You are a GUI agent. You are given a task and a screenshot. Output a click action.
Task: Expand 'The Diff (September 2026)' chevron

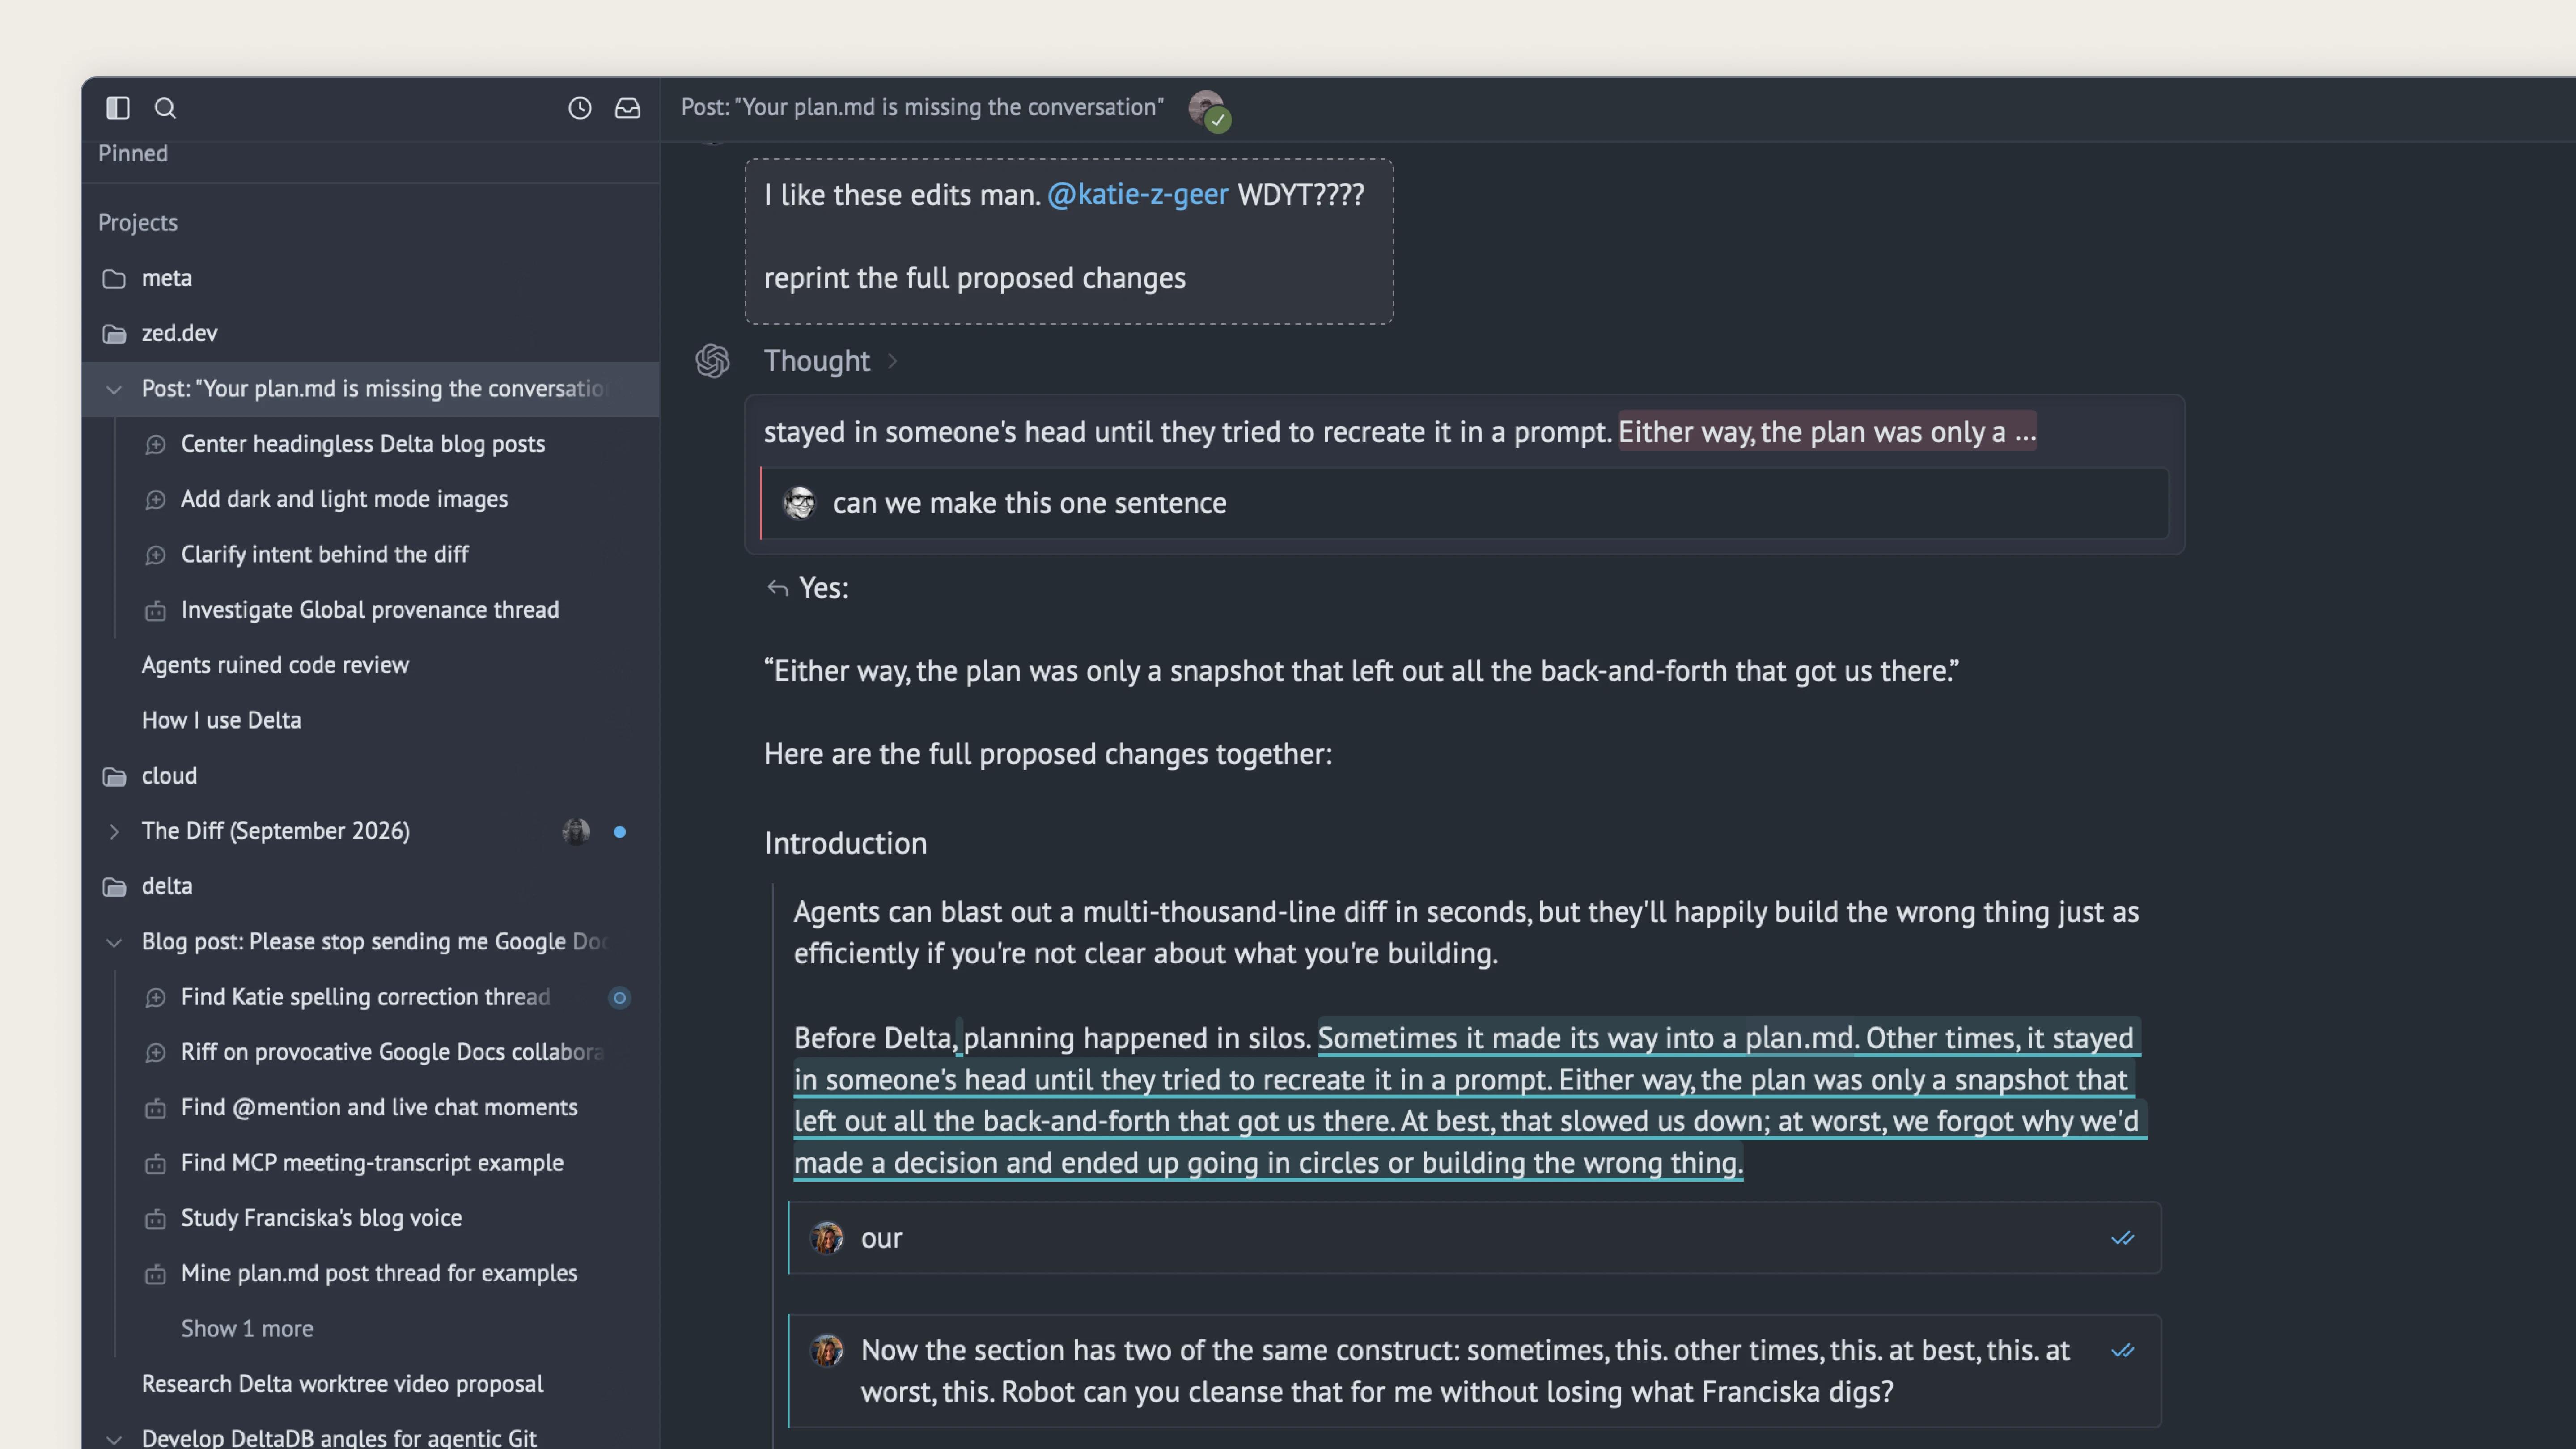click(x=114, y=832)
